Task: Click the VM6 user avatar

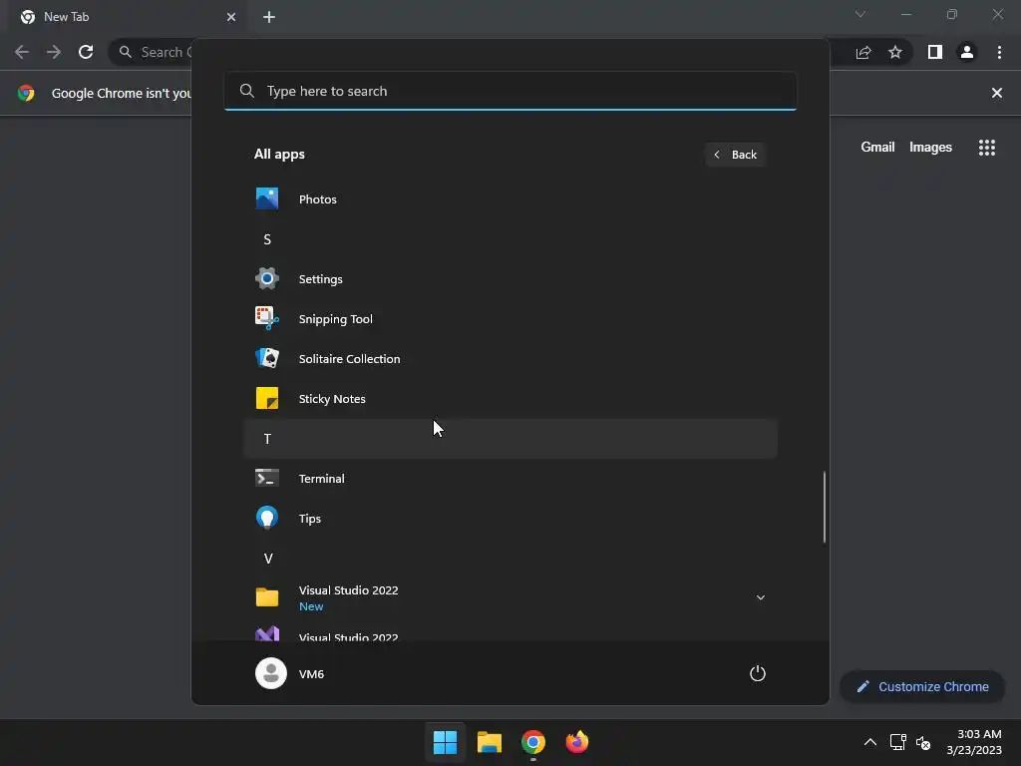Action: (x=271, y=673)
